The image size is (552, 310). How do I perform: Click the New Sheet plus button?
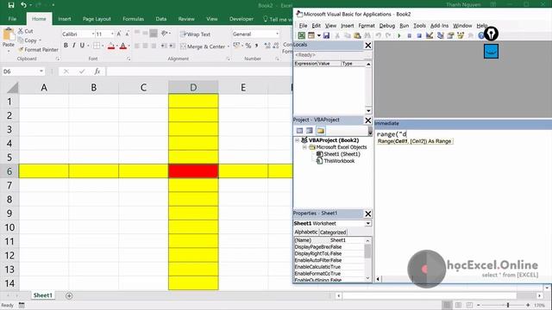pyautogui.click(x=69, y=295)
